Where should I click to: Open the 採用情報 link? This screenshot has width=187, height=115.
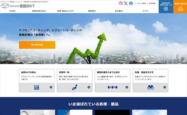(x=152, y=3)
